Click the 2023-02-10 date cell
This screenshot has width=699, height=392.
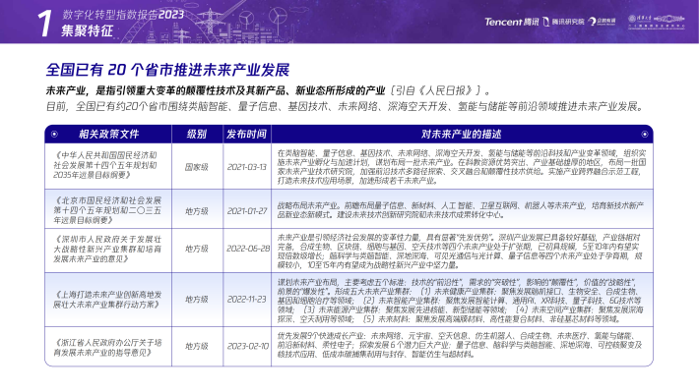tap(248, 346)
